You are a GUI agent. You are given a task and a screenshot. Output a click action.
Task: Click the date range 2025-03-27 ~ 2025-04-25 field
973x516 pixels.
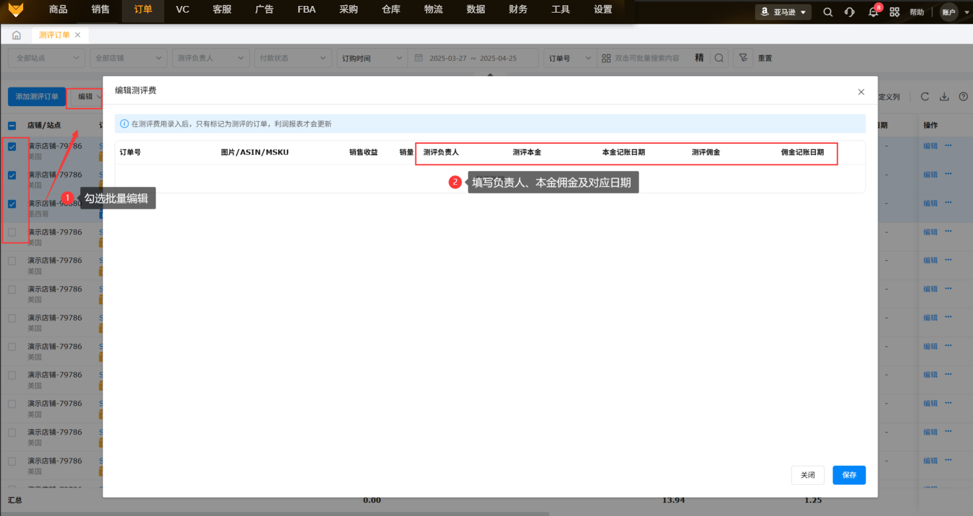pyautogui.click(x=474, y=58)
